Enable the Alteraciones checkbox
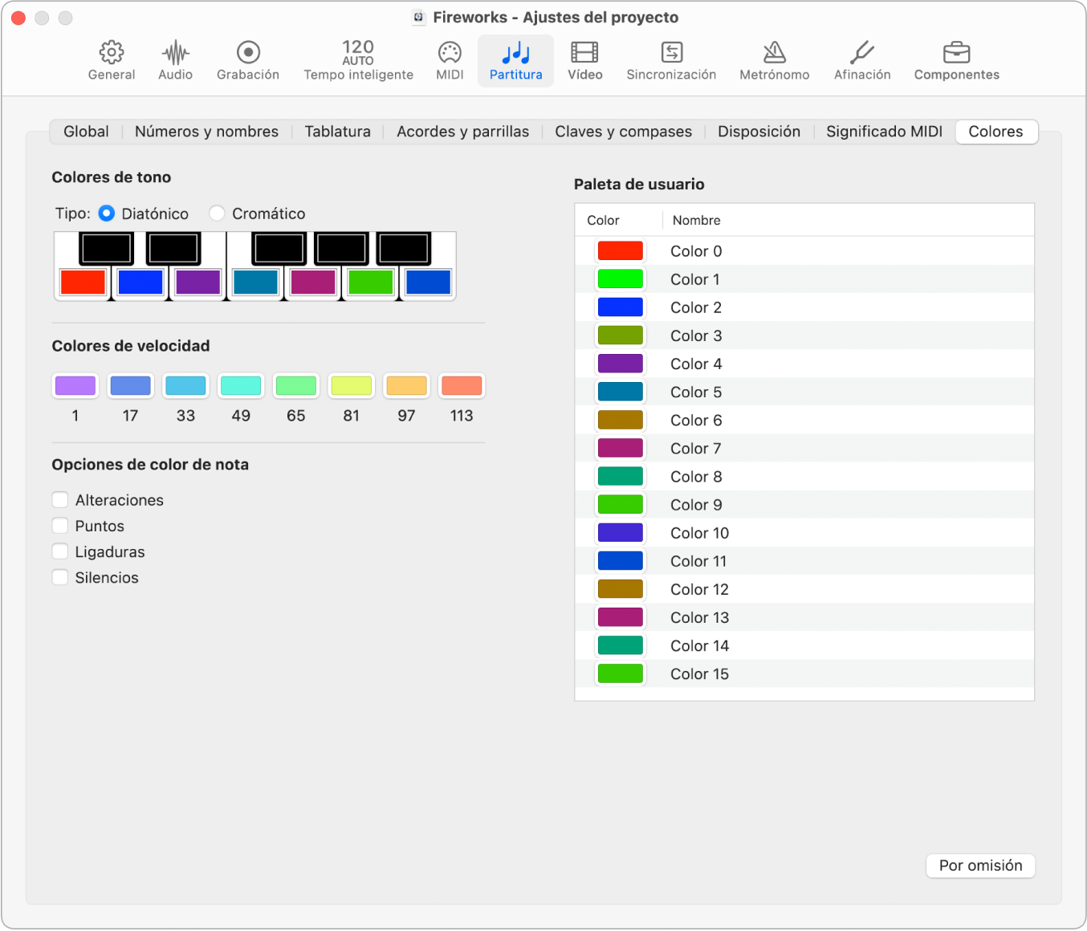Viewport: 1087px width, 931px height. coord(60,500)
